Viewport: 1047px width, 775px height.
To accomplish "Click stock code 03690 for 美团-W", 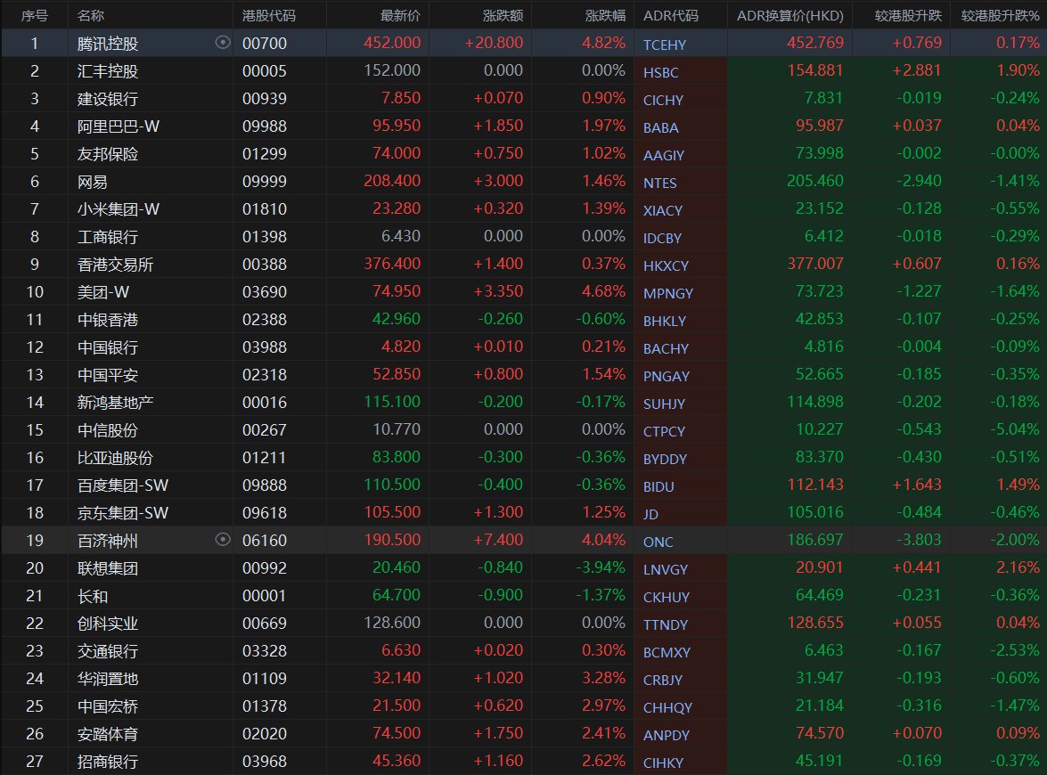I will (265, 291).
